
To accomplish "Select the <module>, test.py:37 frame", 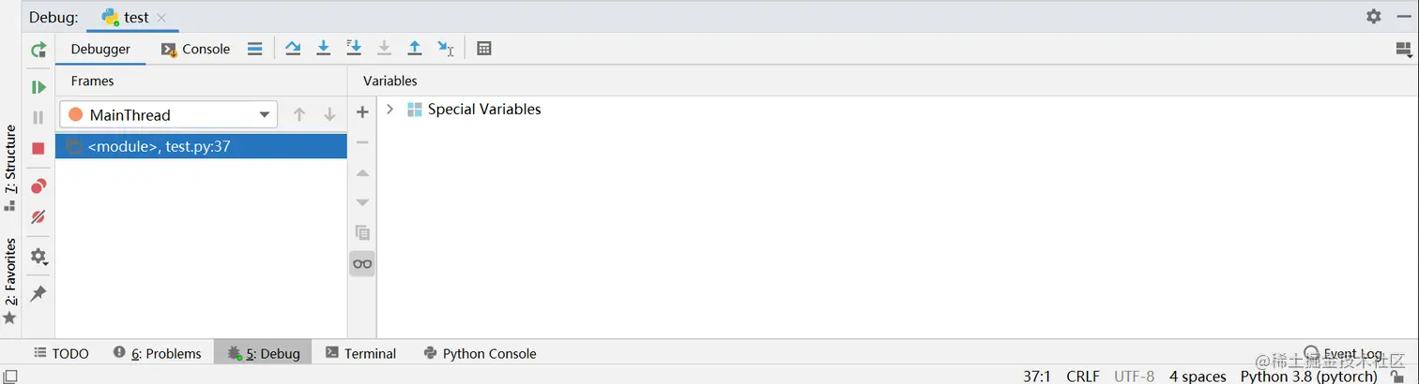I will coord(160,147).
